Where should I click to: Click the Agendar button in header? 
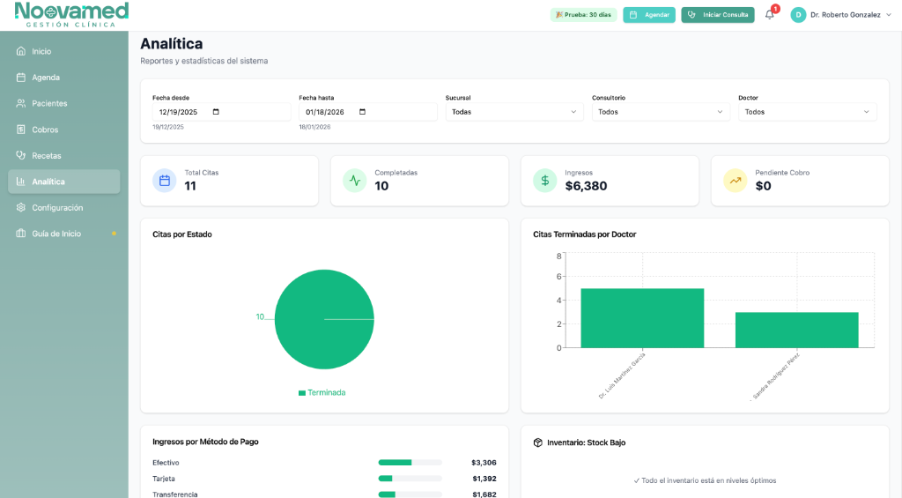tap(649, 15)
